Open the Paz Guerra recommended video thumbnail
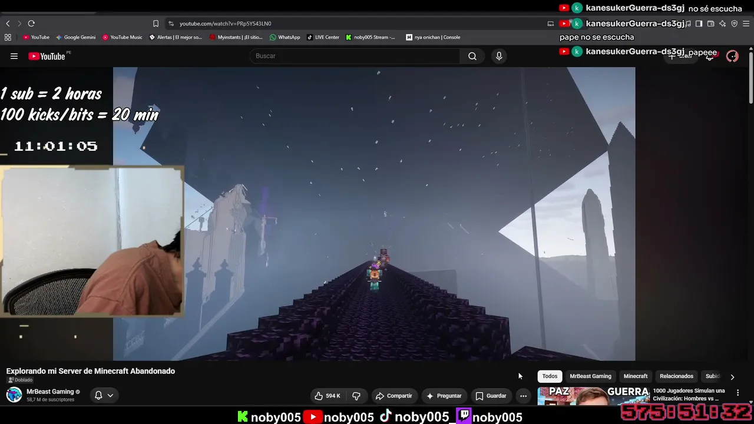Image resolution: width=754 pixels, height=424 pixels. coord(593,397)
